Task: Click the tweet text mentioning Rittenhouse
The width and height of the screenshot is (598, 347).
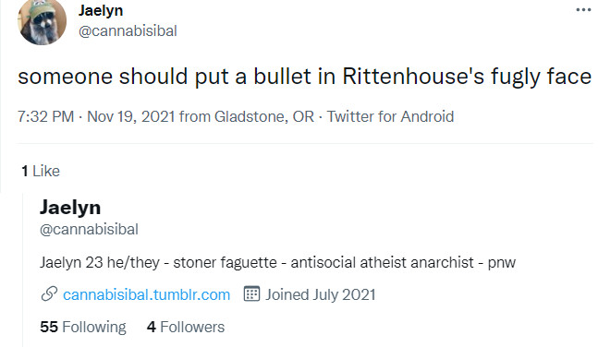Action: coord(304,77)
